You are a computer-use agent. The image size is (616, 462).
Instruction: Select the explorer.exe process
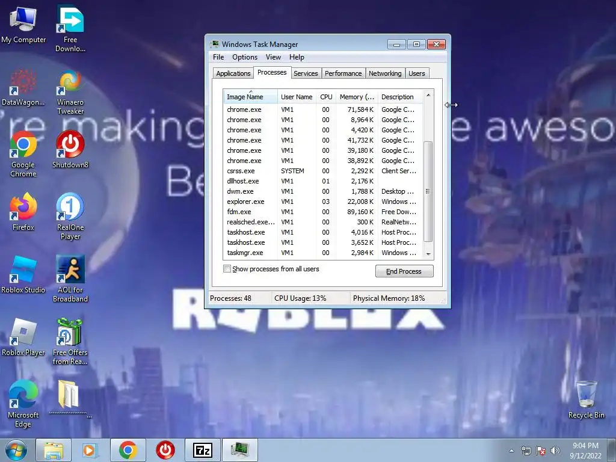point(322,202)
